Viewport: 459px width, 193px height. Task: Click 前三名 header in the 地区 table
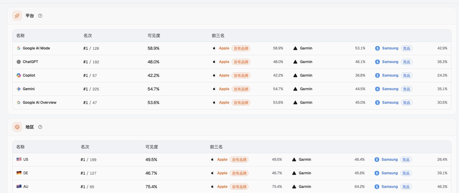[216, 147]
